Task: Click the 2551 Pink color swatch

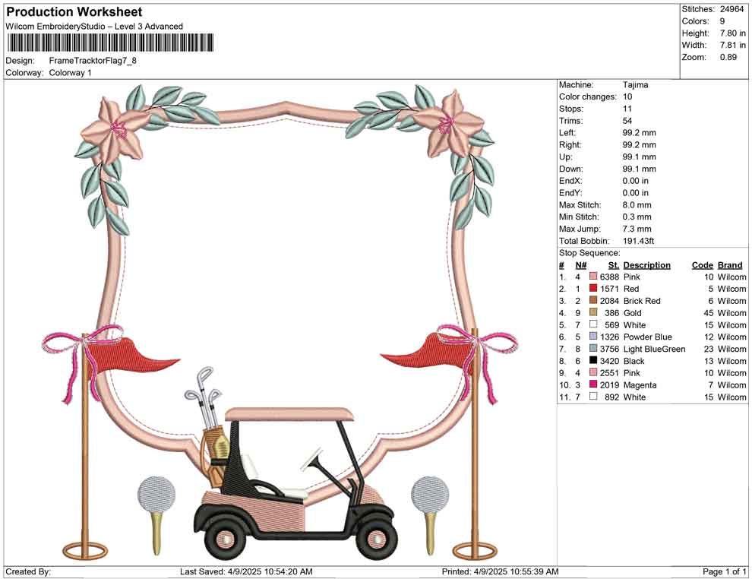Action: pyautogui.click(x=594, y=373)
